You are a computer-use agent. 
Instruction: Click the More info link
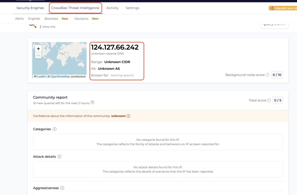(49, 27)
